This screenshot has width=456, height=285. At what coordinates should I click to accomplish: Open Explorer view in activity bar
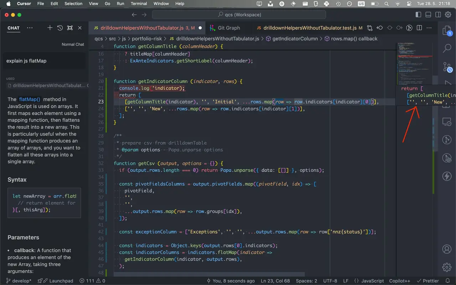pos(447,31)
